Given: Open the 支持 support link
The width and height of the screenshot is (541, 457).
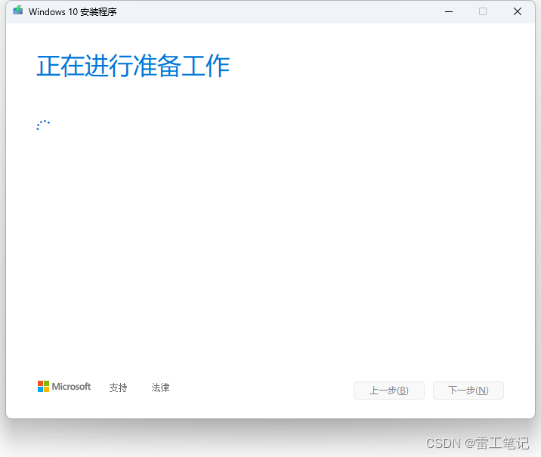Looking at the screenshot, I should [118, 388].
